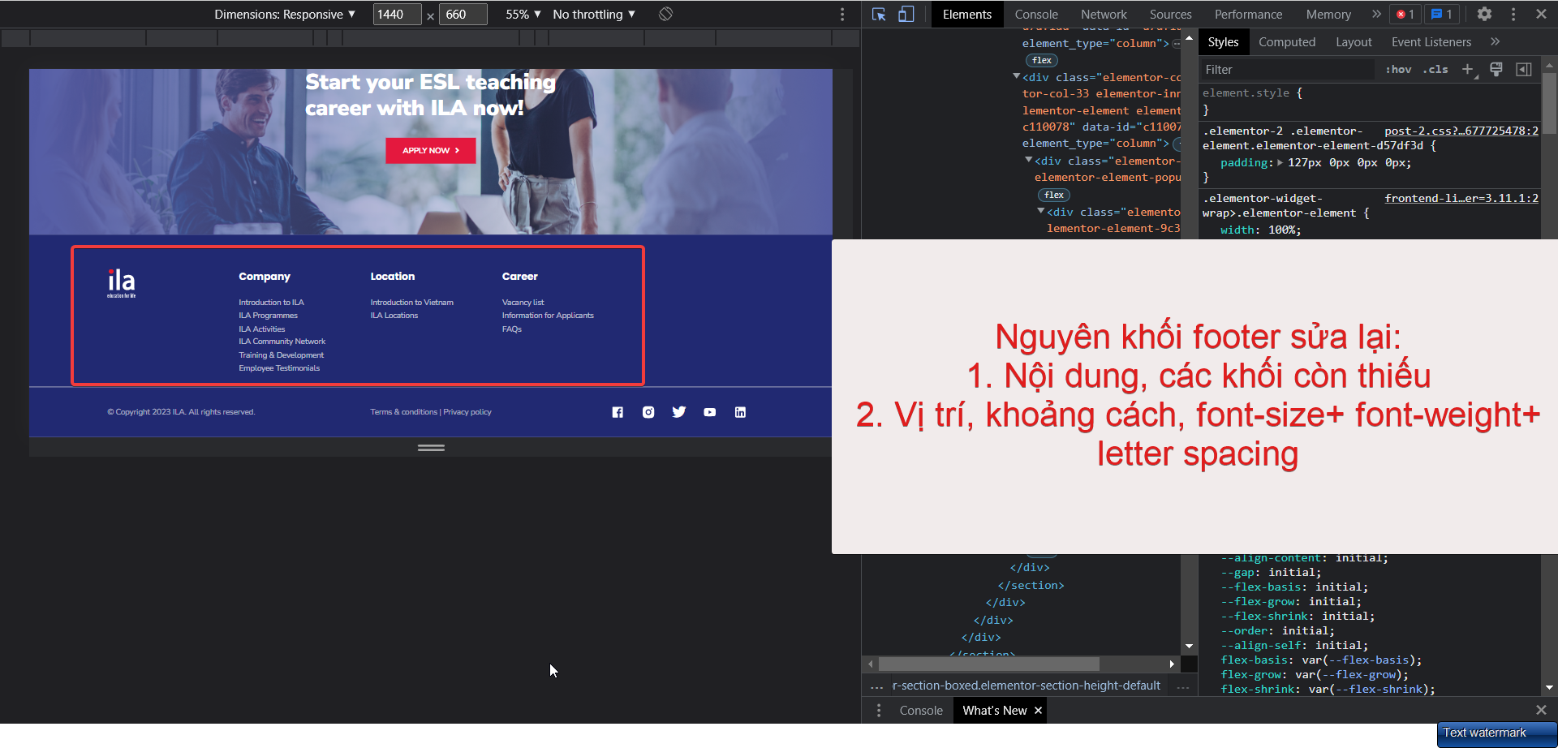Open the Memory tab

pyautogui.click(x=1328, y=14)
